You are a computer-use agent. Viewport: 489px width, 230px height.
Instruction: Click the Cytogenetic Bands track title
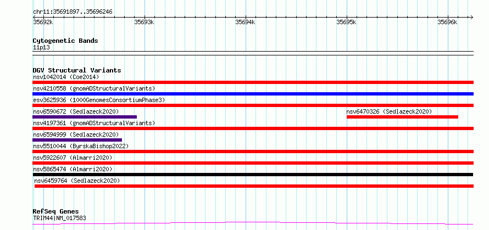[65, 41]
